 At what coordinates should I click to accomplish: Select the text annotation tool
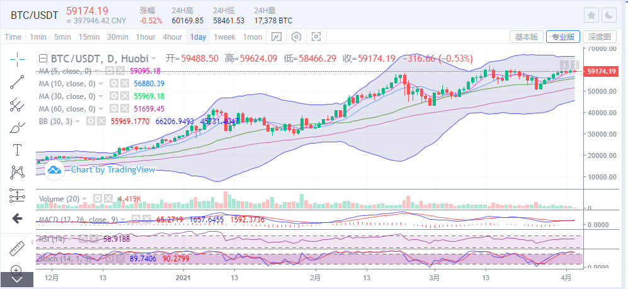[x=17, y=150]
